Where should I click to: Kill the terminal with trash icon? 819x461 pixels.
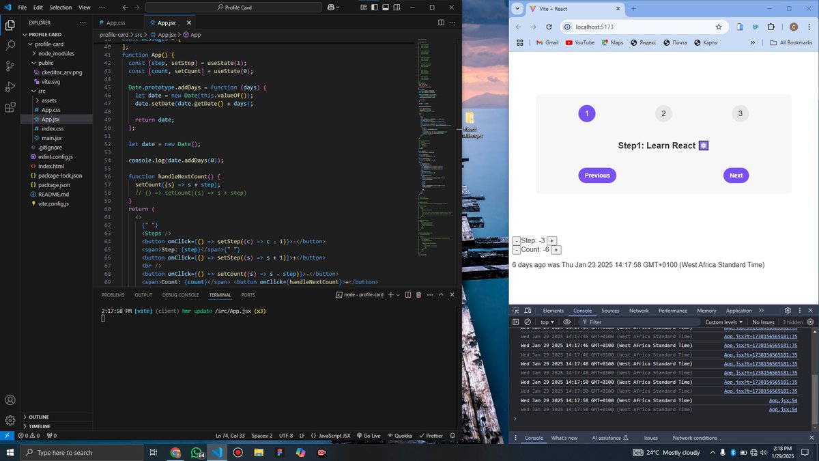pyautogui.click(x=418, y=295)
